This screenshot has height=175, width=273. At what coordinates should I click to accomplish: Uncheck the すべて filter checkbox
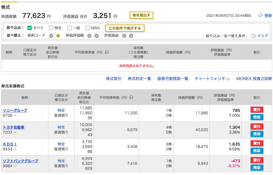(30, 28)
